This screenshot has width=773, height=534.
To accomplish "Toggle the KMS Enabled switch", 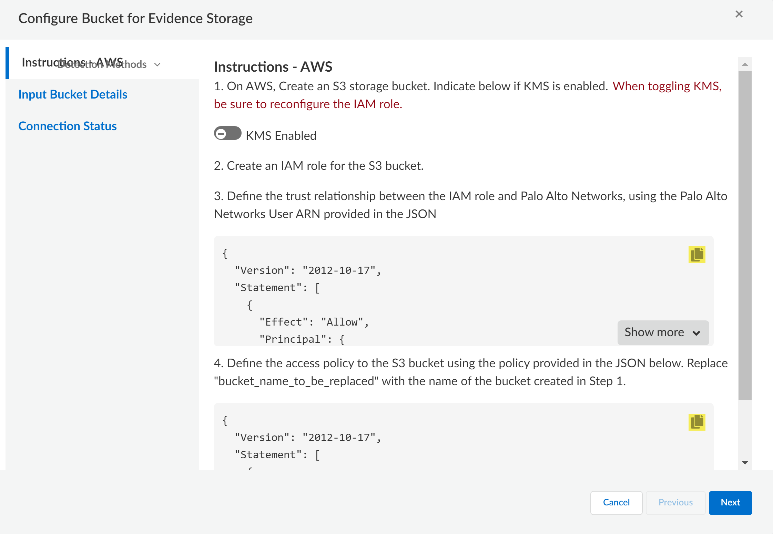I will (227, 133).
